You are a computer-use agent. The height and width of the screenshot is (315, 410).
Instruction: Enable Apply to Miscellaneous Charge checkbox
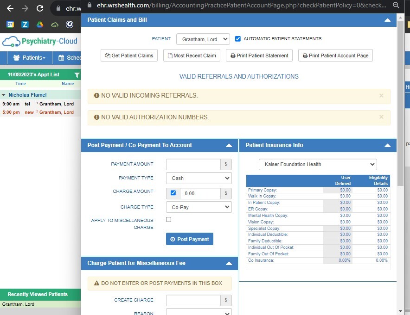(x=168, y=220)
